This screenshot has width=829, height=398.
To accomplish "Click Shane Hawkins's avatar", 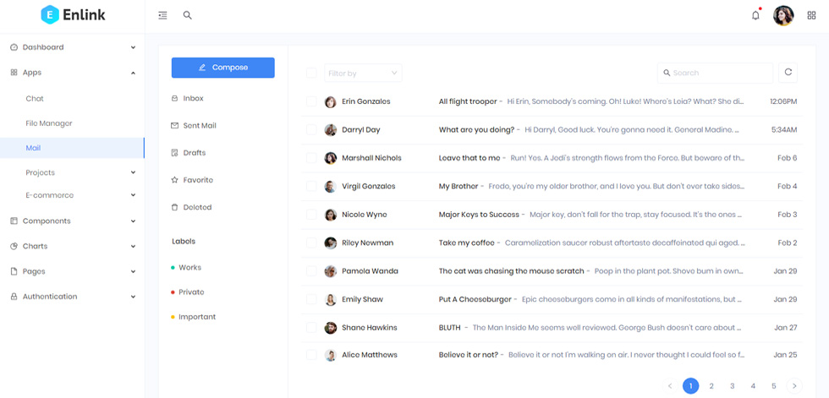I will [331, 328].
